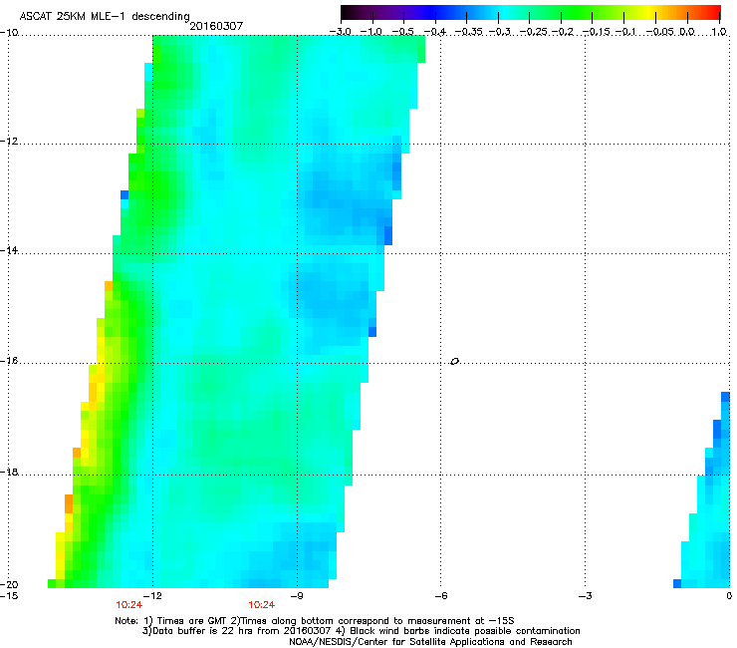737x648 pixels.
Task: Click the red end of the color bar
Action: (x=712, y=13)
